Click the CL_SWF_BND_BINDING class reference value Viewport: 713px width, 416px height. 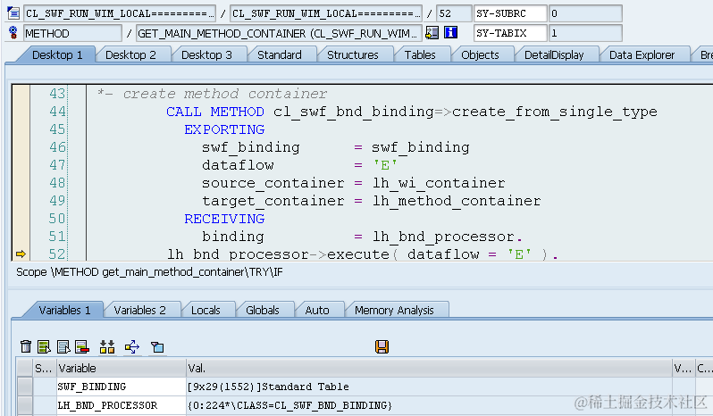pyautogui.click(x=289, y=405)
